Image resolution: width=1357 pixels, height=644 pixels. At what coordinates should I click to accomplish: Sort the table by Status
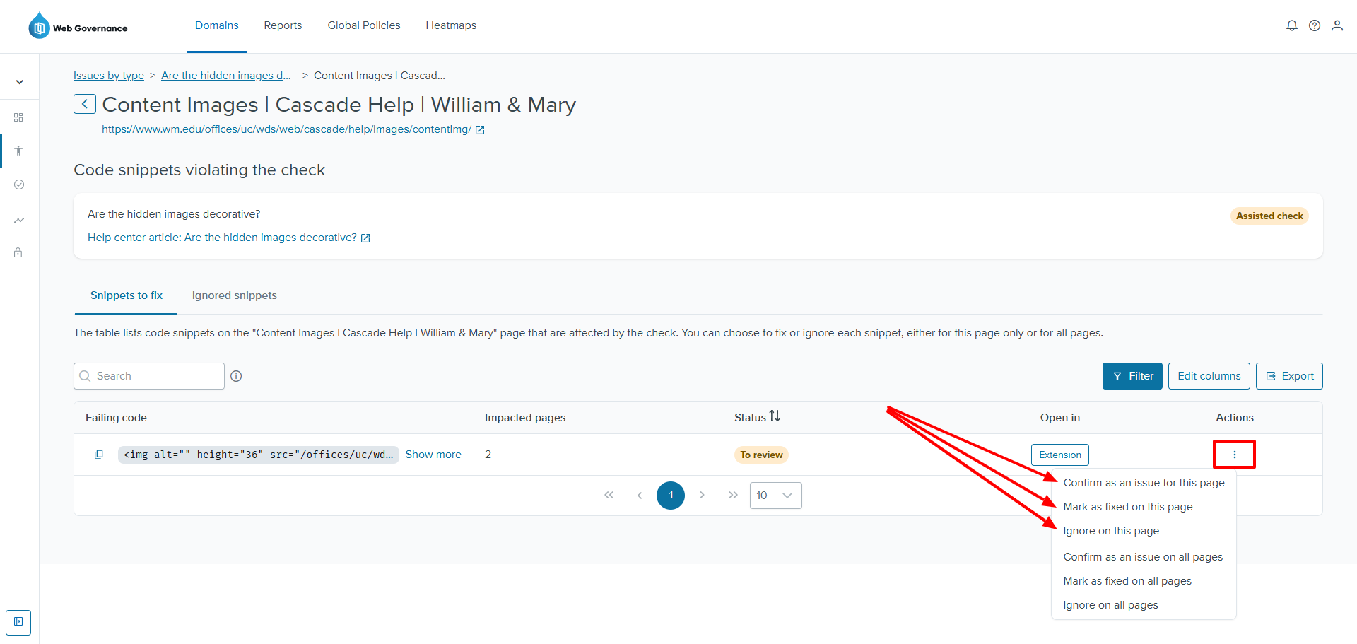pyautogui.click(x=775, y=417)
